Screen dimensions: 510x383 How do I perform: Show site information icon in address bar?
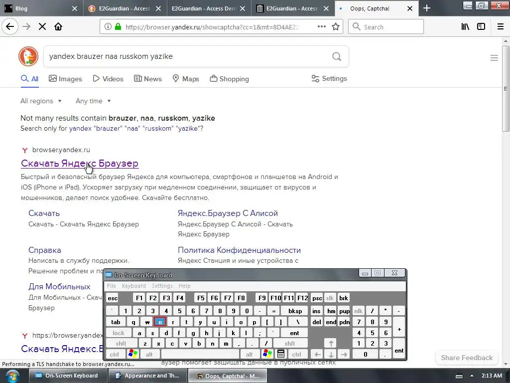[108, 27]
